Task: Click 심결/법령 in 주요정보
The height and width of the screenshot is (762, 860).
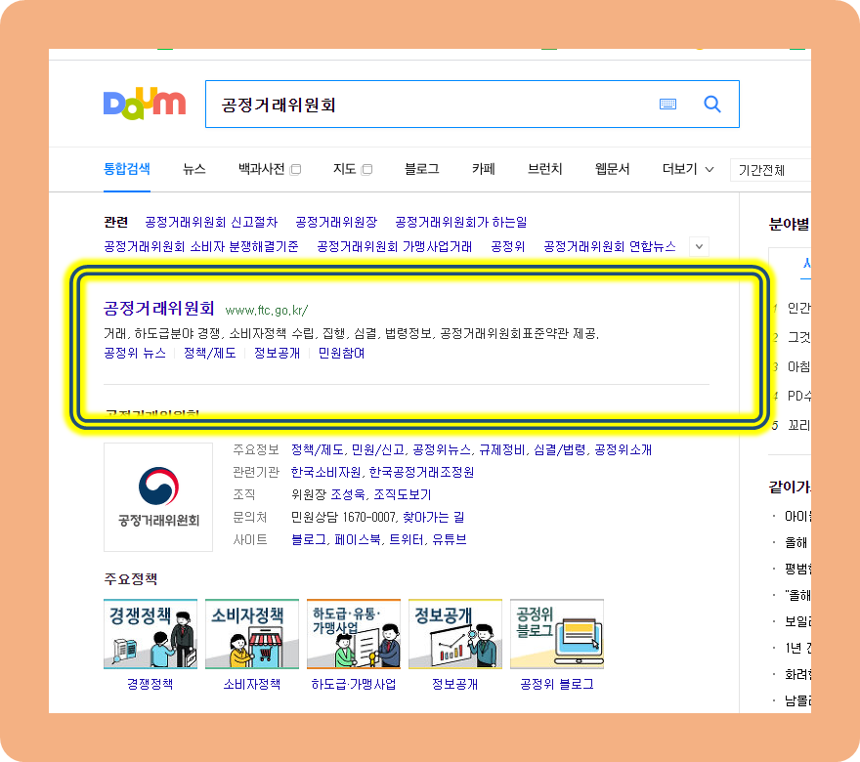Action: click(560, 450)
